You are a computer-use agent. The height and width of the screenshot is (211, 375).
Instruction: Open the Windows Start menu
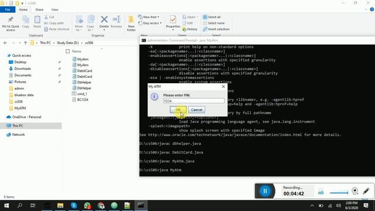point(6,206)
